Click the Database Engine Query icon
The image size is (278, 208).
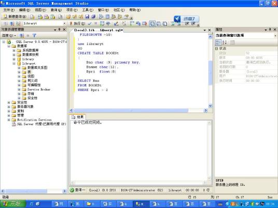pos(32,17)
